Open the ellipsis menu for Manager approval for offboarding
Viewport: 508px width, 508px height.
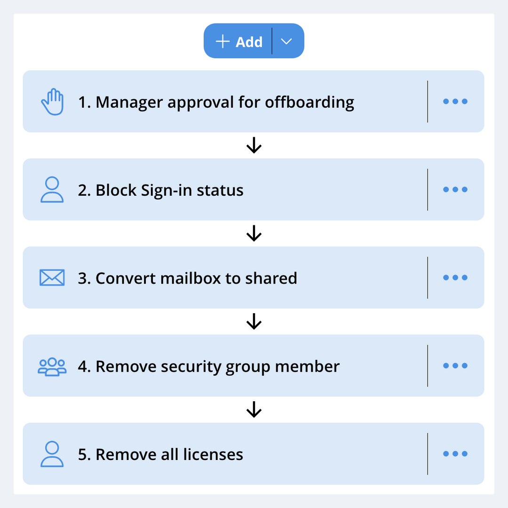click(455, 101)
